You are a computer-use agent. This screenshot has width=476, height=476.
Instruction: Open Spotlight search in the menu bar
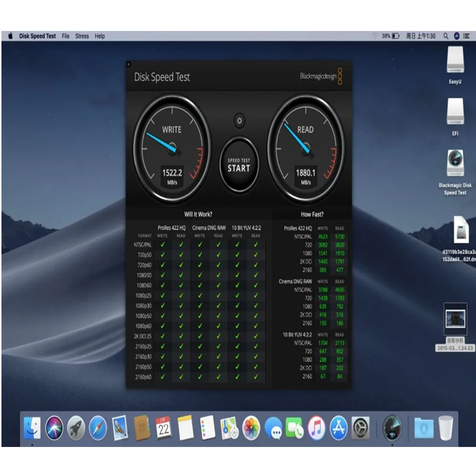[446, 36]
